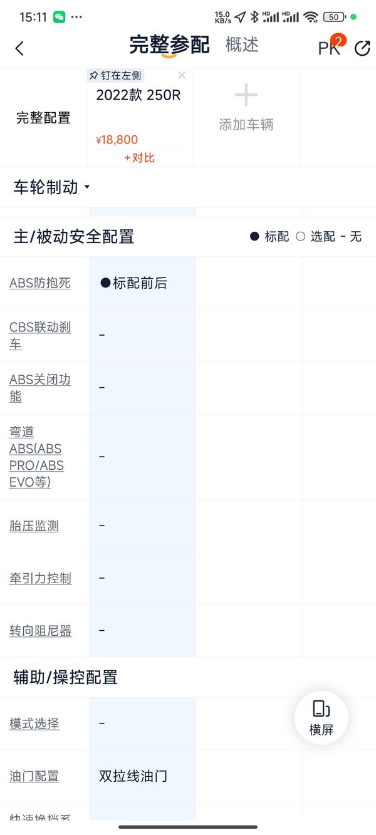Tap the back arrow icon
The image size is (376, 835).
point(19,48)
